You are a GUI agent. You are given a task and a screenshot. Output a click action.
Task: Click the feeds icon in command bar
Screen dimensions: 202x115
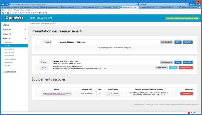coord(8,13)
